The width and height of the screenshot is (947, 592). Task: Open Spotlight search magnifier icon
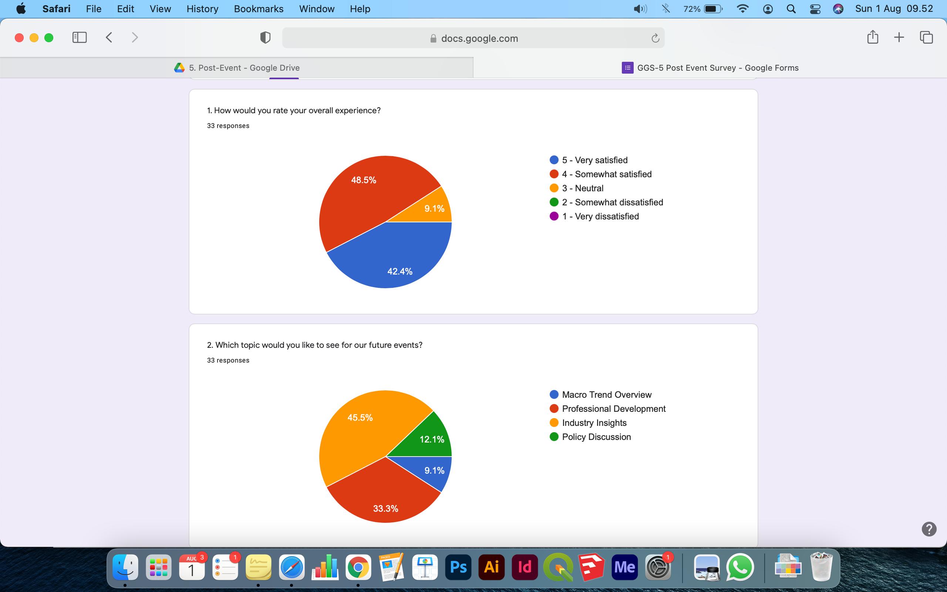[791, 9]
